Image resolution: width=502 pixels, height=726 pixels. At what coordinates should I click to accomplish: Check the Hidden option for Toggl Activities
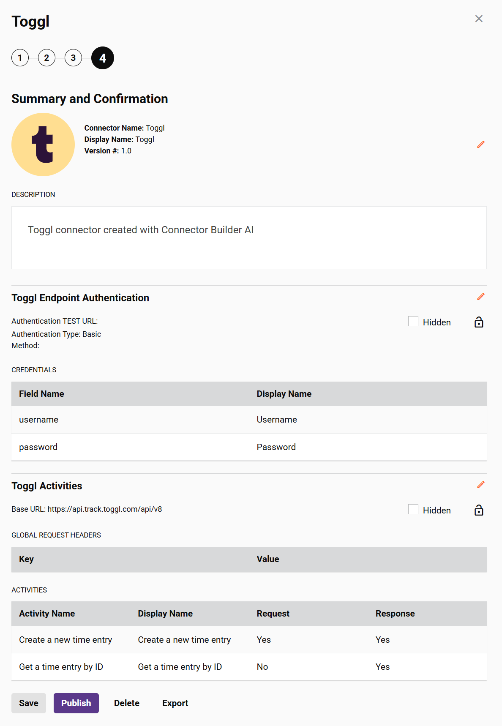(413, 509)
